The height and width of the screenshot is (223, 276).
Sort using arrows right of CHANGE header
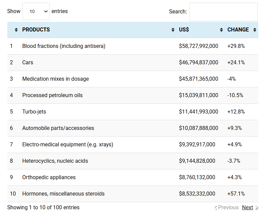(x=255, y=30)
